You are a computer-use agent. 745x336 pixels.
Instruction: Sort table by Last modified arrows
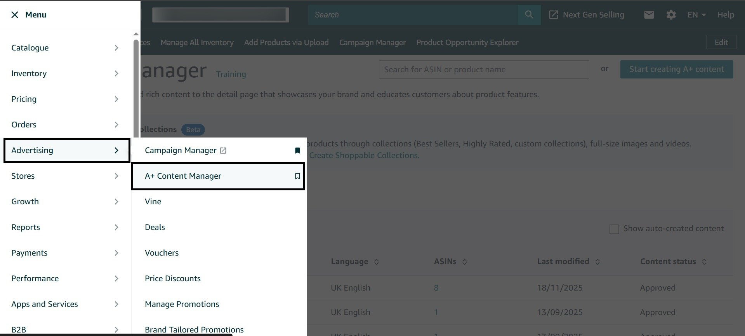[597, 262]
